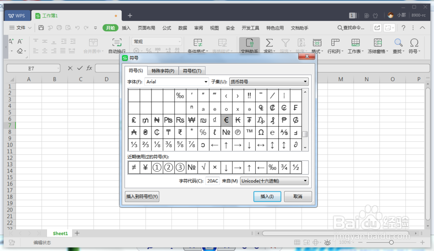Viewport: 434px width, 251px height.
Task: Select the ™ trademark symbol in grid
Action: [x=250, y=132]
